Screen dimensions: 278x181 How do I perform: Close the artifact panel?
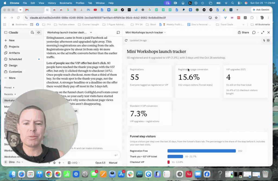tap(268, 32)
